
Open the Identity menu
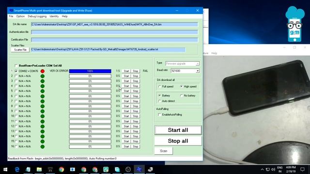[x=54, y=16]
